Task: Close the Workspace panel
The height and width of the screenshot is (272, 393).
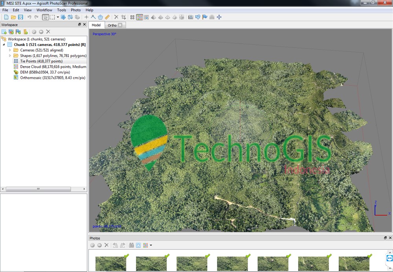Action: click(84, 25)
